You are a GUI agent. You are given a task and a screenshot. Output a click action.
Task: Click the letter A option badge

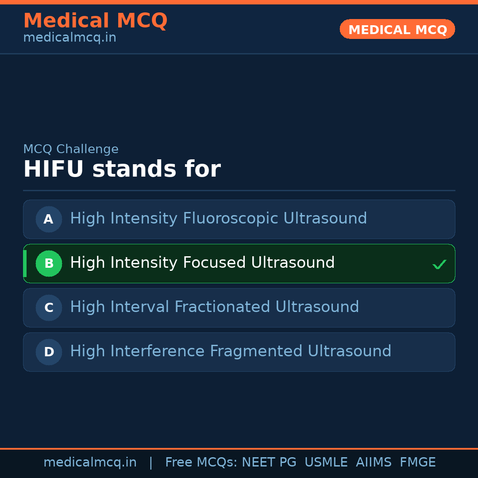click(49, 219)
